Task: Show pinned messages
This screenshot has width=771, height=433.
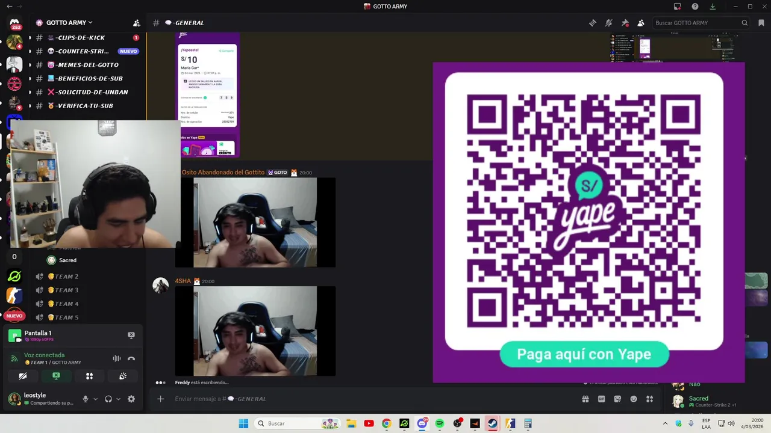Action: pos(625,23)
